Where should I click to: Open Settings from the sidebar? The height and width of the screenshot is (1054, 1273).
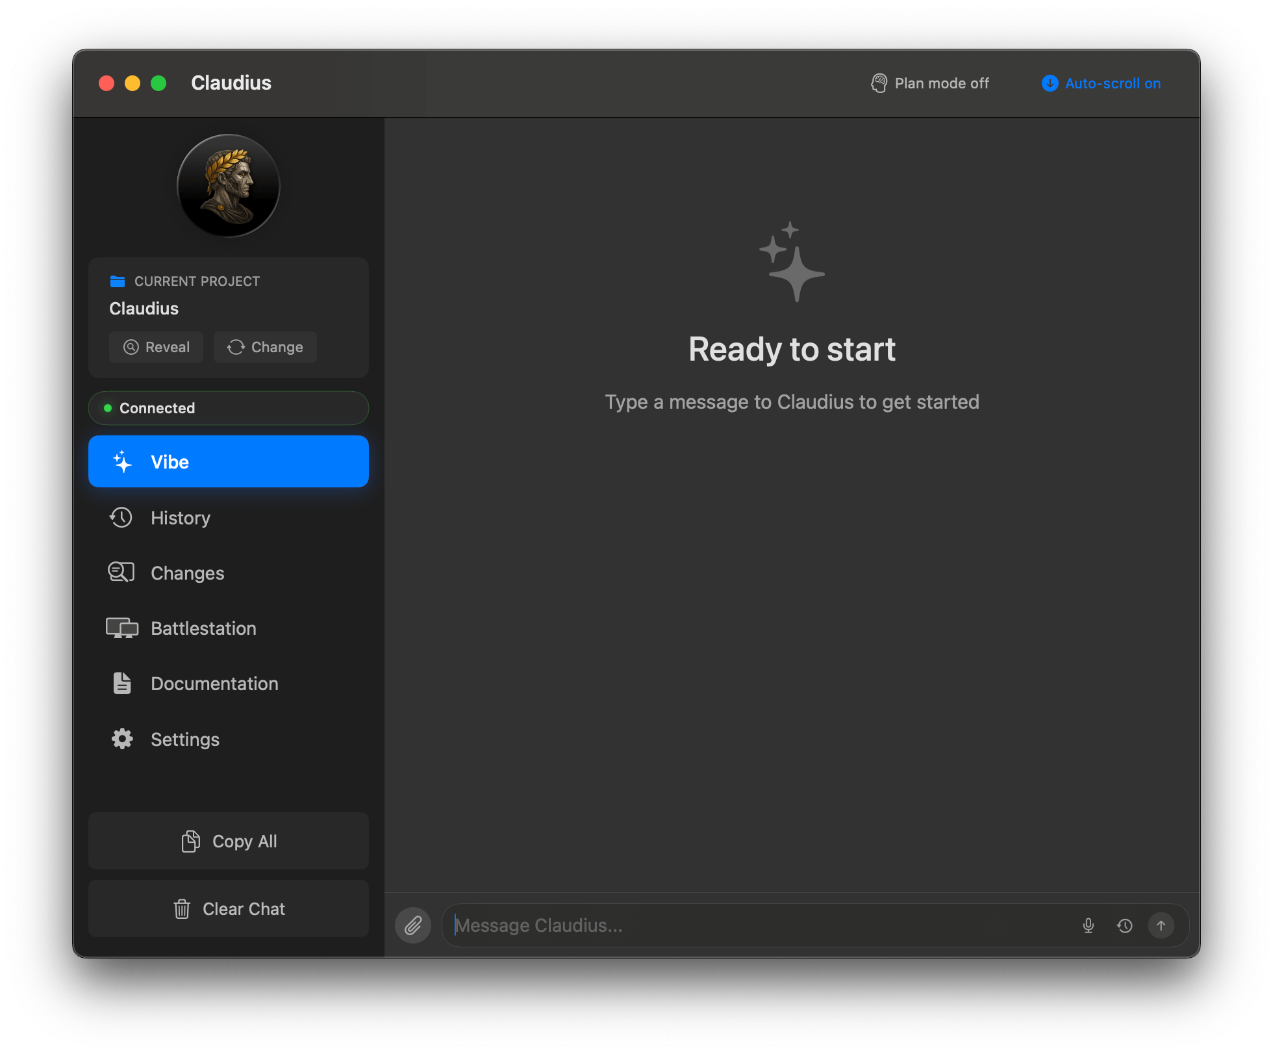[x=185, y=739]
